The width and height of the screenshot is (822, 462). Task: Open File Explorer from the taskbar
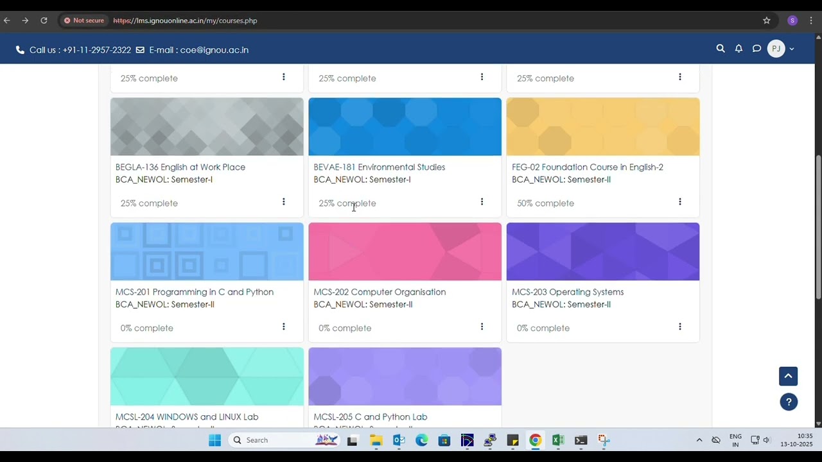click(x=376, y=440)
